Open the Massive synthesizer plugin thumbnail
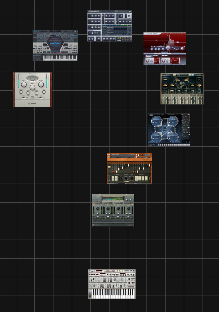Viewport: 219px width, 312px height. (109, 26)
